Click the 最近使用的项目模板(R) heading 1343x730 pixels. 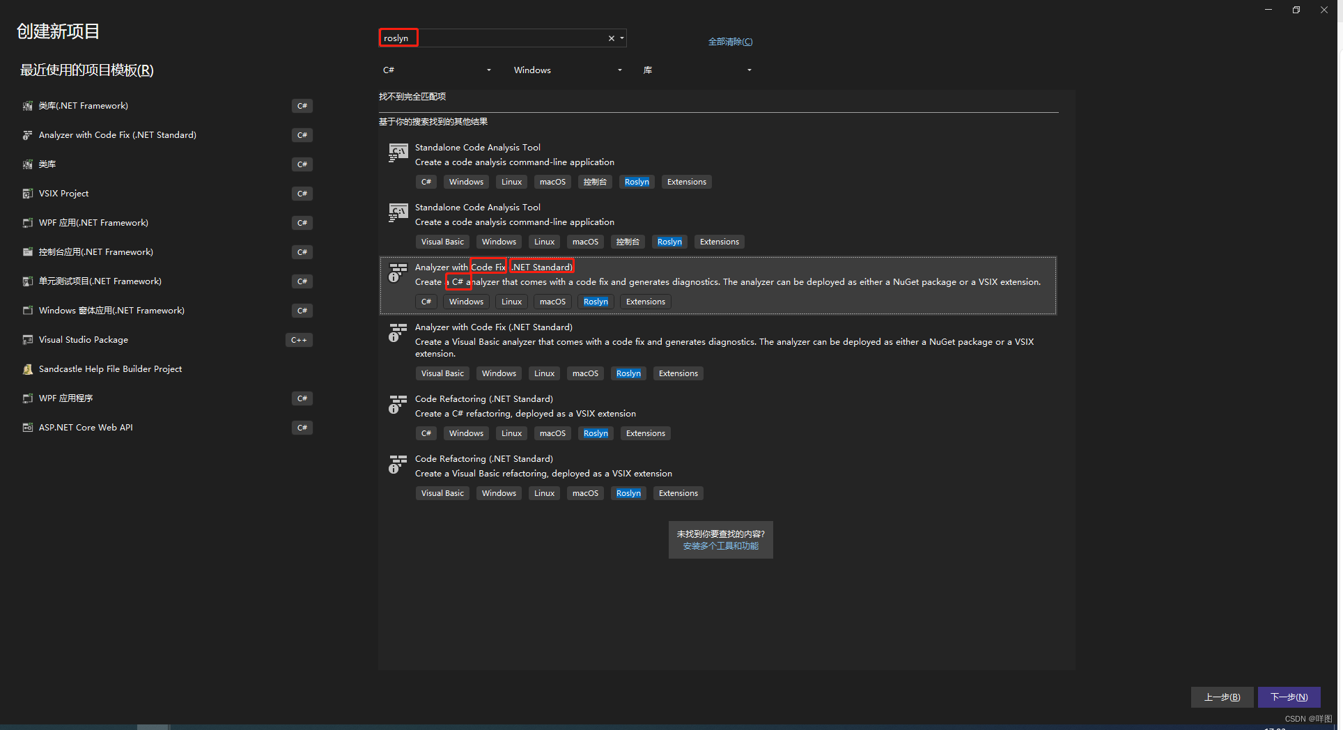pyautogui.click(x=87, y=70)
